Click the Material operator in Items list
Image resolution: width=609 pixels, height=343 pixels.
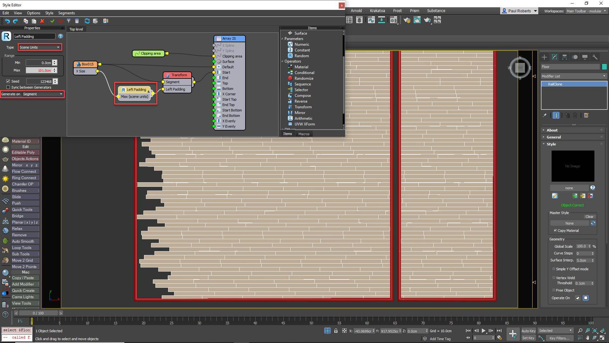(x=301, y=67)
